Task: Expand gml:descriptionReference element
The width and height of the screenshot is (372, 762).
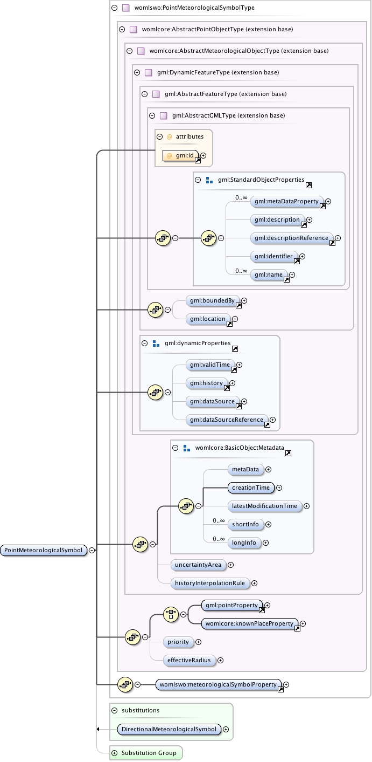Action: (338, 238)
